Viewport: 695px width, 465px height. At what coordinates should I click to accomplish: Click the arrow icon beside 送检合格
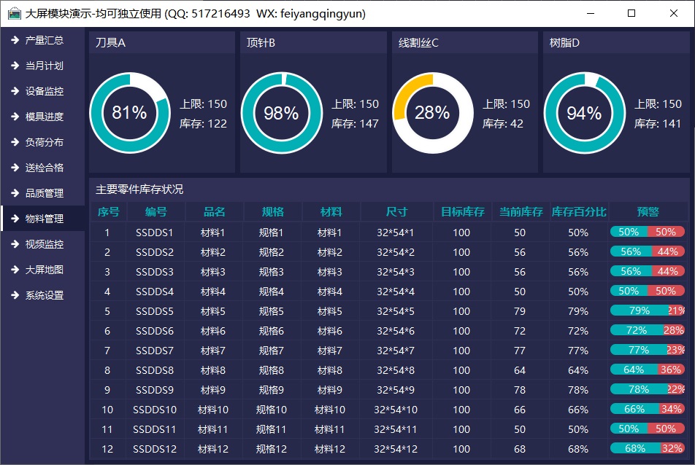pyautogui.click(x=15, y=168)
